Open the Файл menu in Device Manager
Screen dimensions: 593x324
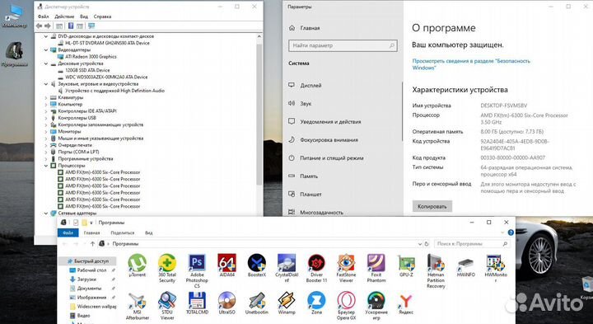[43, 16]
